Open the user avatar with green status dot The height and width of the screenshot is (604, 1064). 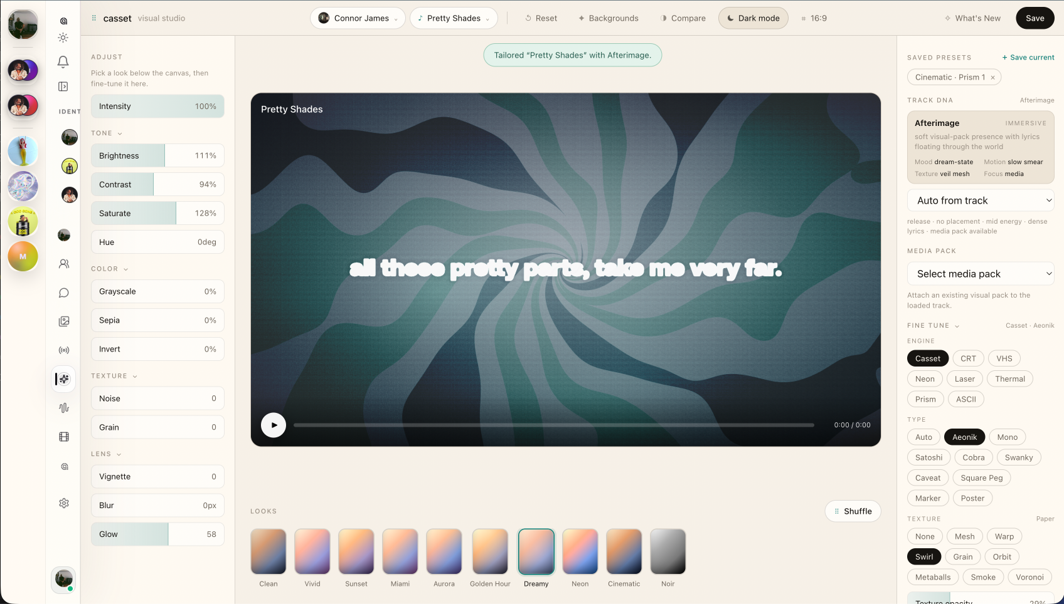(x=63, y=579)
